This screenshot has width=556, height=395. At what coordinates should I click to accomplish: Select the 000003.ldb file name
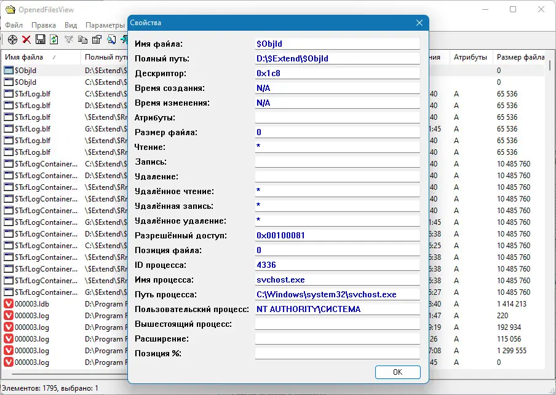tap(32, 304)
